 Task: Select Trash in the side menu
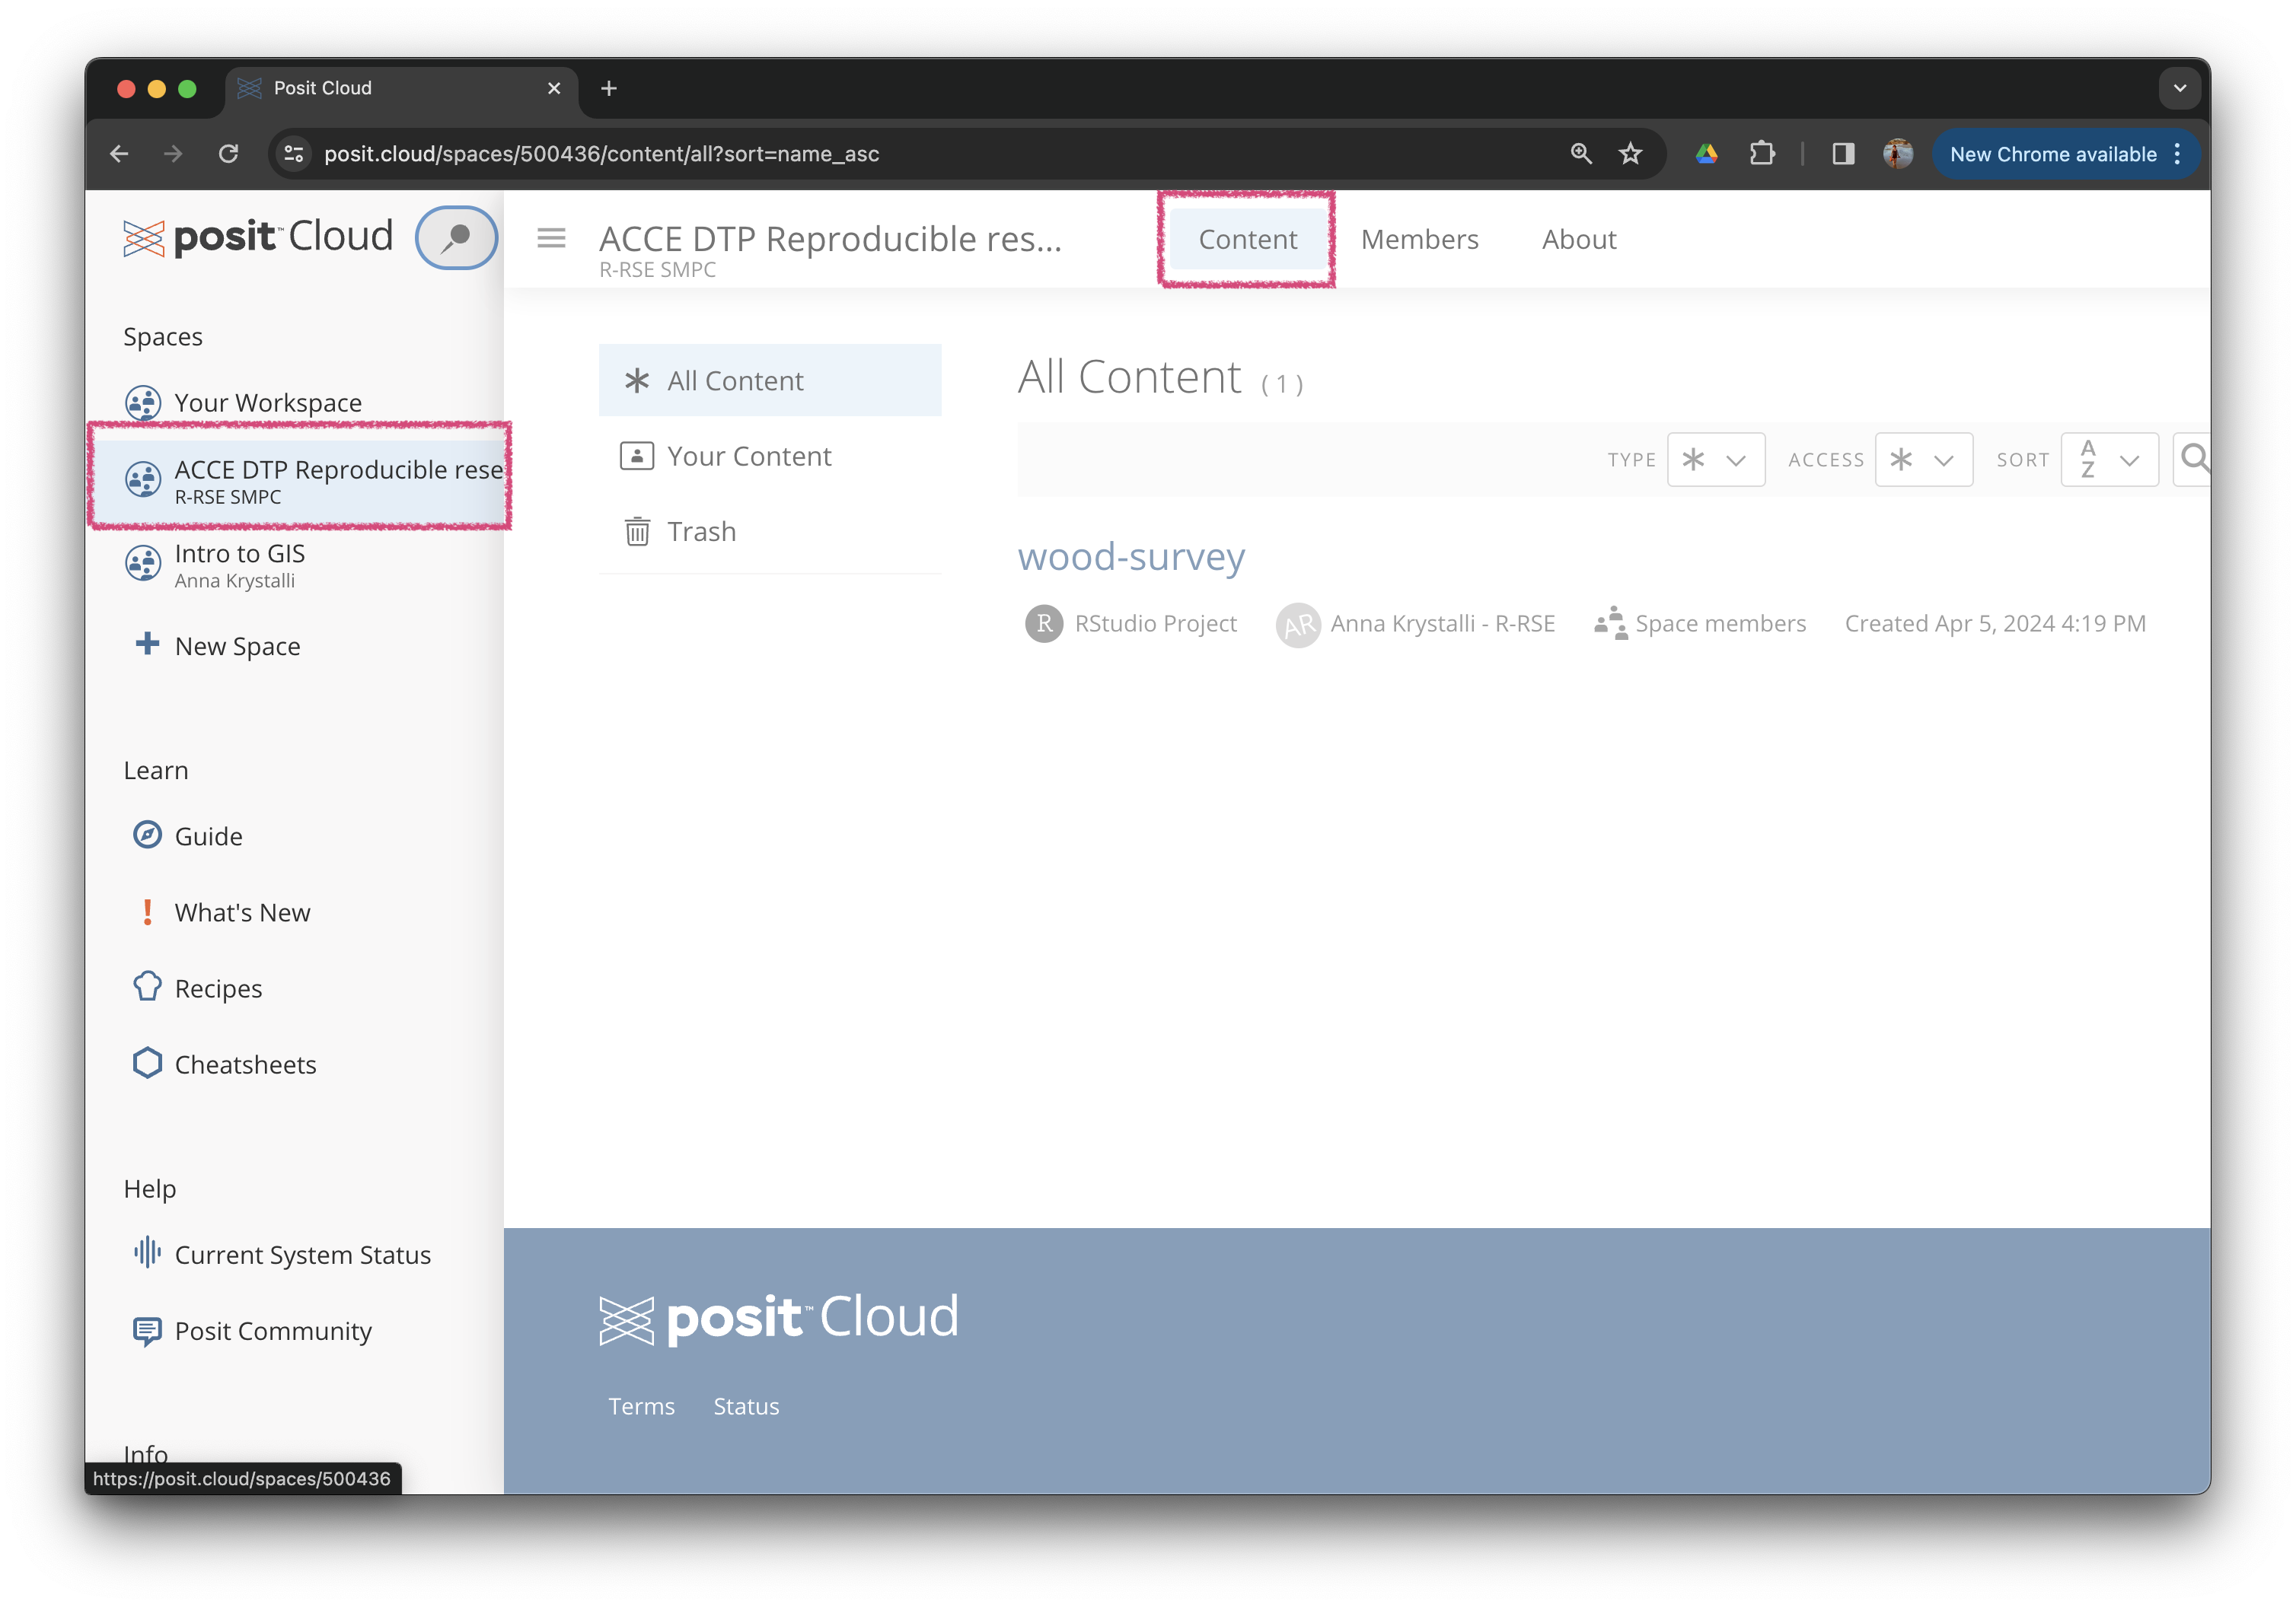point(770,532)
